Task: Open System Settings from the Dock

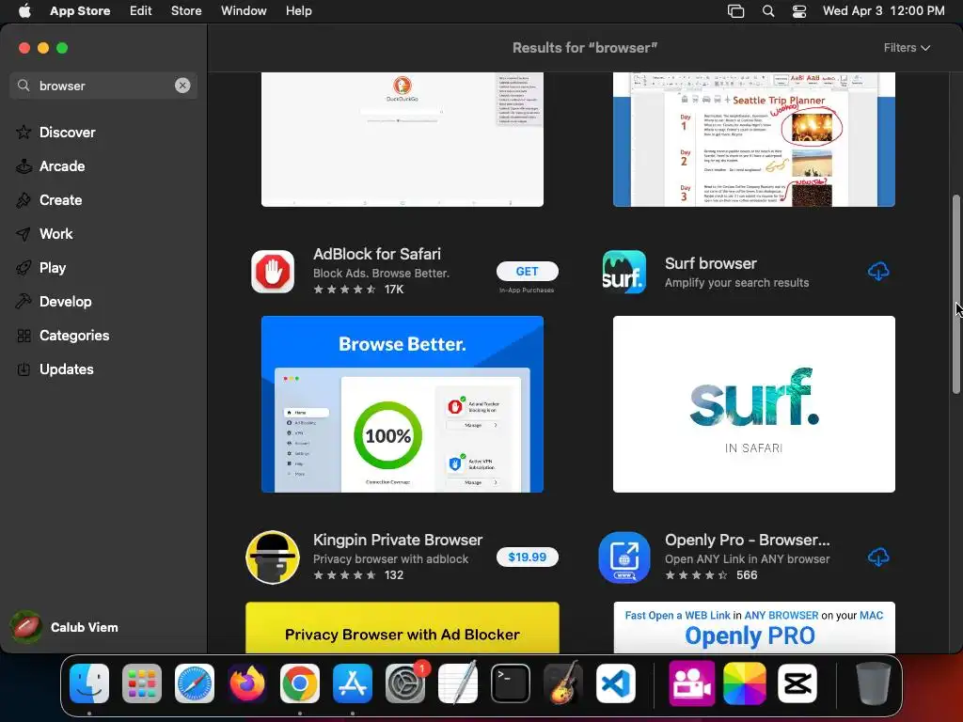Action: tap(405, 683)
